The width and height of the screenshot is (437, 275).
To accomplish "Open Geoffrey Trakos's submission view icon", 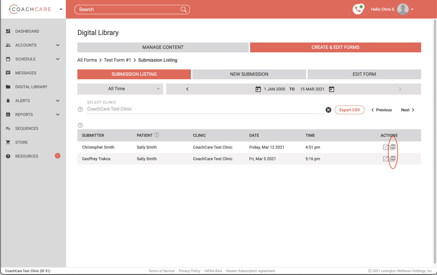I will (385, 159).
